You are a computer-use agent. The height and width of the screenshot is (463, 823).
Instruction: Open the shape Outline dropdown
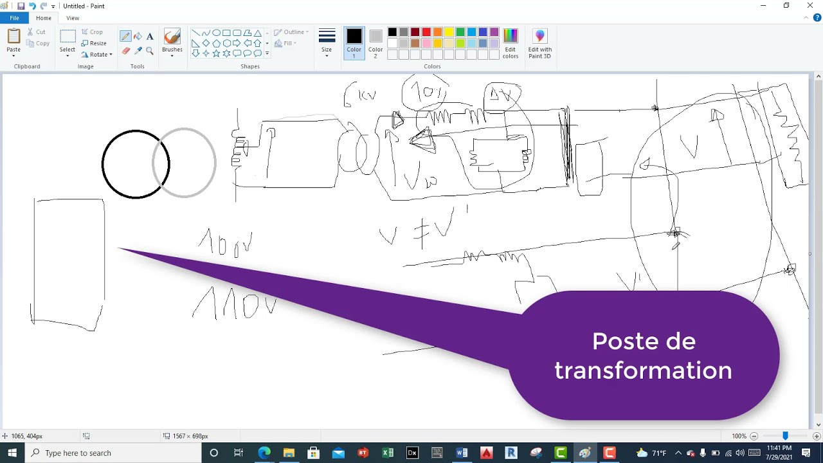click(x=291, y=32)
